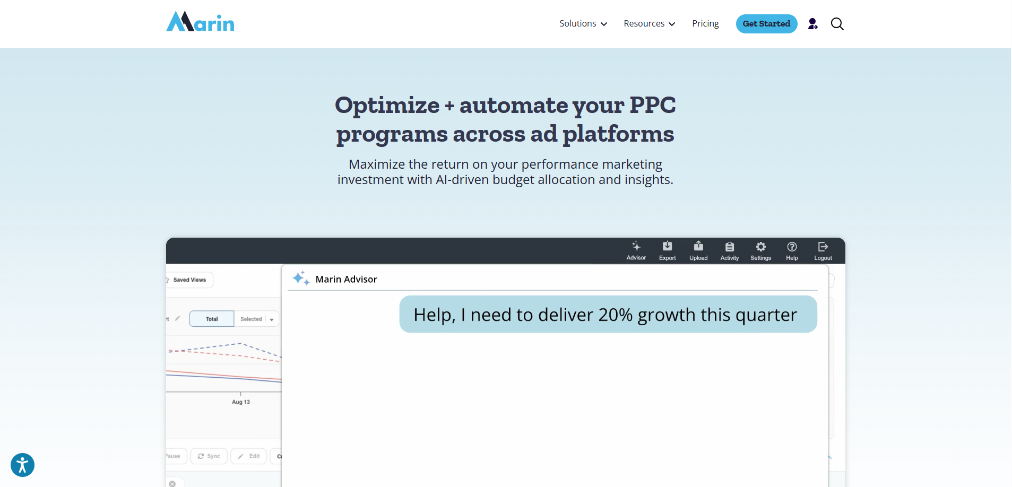Click the Get Started button
Screen dimensions: 1012x487
[766, 24]
